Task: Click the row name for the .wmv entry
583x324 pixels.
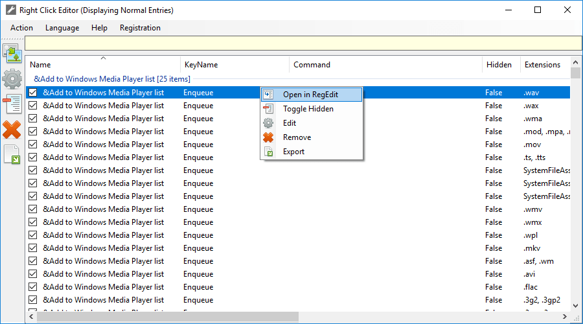Action: coord(104,209)
